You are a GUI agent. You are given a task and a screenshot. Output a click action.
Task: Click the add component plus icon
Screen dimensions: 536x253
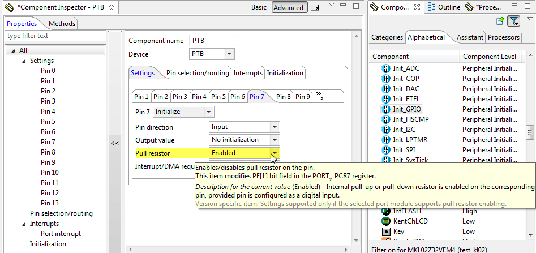(x=500, y=22)
